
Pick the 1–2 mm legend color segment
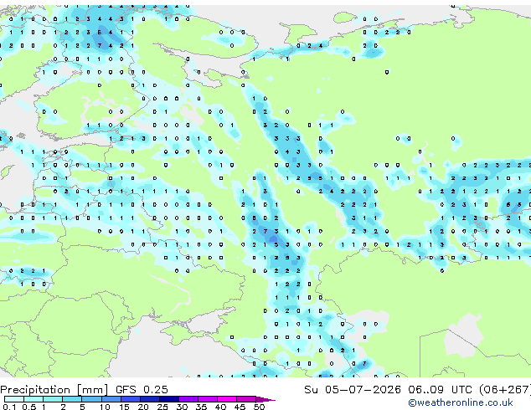click(53, 399)
